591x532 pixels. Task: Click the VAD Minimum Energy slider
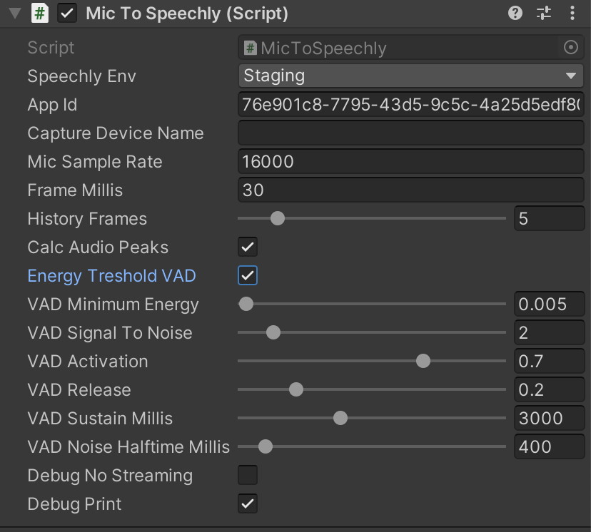(372, 304)
